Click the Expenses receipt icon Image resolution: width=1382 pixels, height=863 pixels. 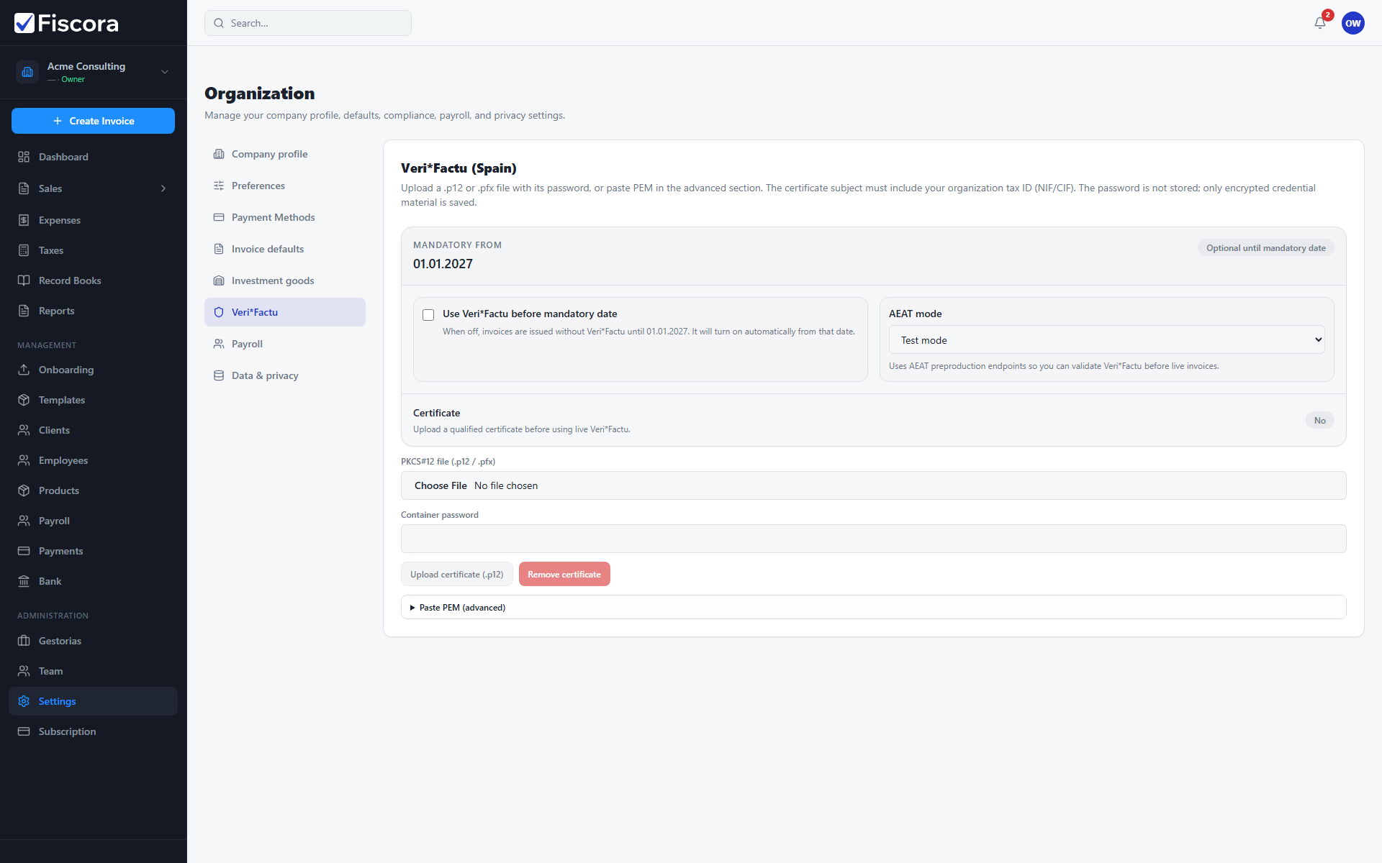24,220
